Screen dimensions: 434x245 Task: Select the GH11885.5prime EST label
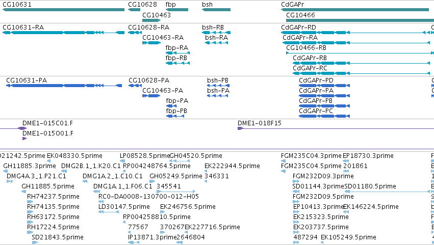point(48,186)
